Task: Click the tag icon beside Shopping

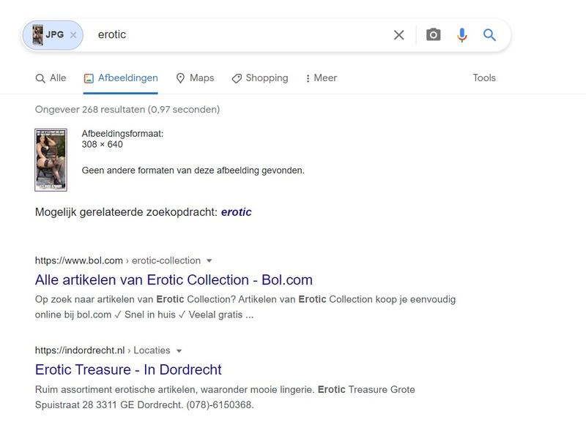Action: pyautogui.click(x=235, y=78)
